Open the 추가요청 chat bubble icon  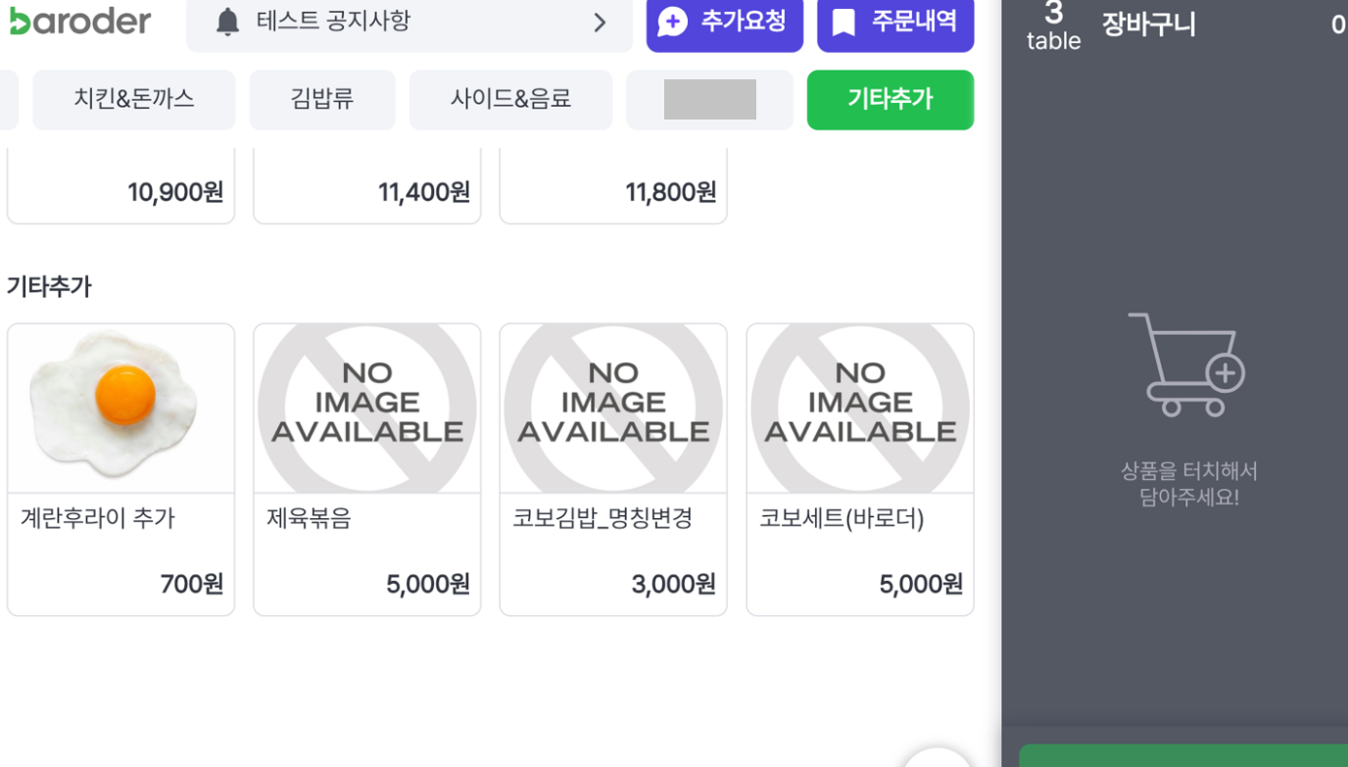click(x=673, y=22)
